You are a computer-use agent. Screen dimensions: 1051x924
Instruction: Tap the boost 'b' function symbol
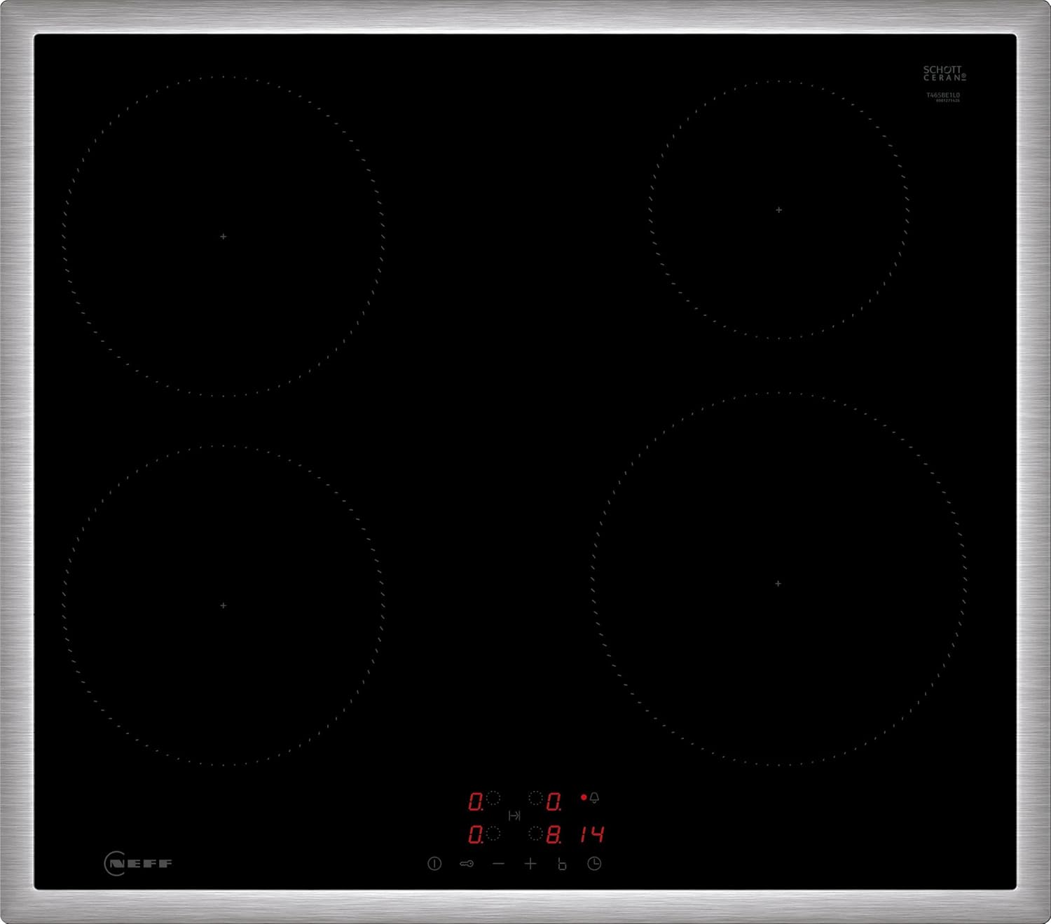562,864
